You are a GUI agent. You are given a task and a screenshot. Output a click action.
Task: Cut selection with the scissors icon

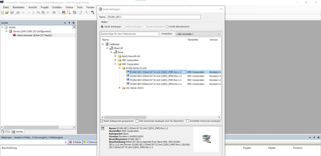(x=33, y=13)
